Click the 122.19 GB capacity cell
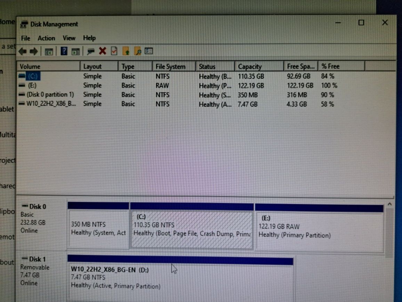This screenshot has height=302, width=402. click(251, 86)
